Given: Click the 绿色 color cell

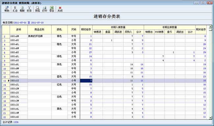Looking at the screenshot, I should pos(59,57).
